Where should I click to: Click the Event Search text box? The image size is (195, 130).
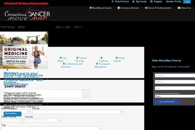coord(43,94)
